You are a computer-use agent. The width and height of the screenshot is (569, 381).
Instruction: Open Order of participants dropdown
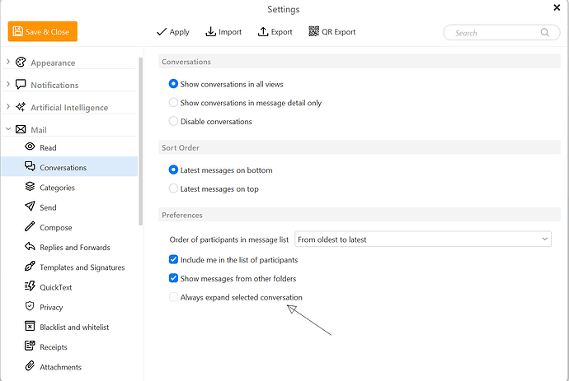[x=423, y=239]
